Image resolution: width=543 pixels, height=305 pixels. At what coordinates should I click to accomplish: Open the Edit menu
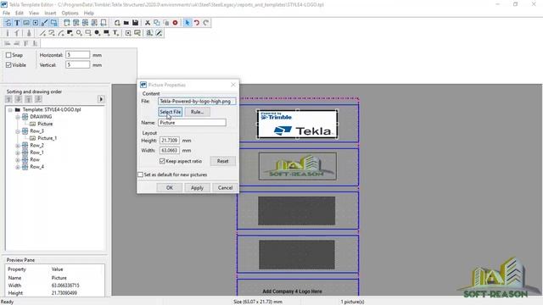click(20, 14)
